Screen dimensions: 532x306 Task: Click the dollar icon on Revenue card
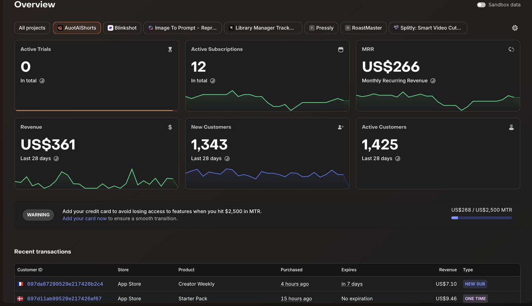[170, 127]
